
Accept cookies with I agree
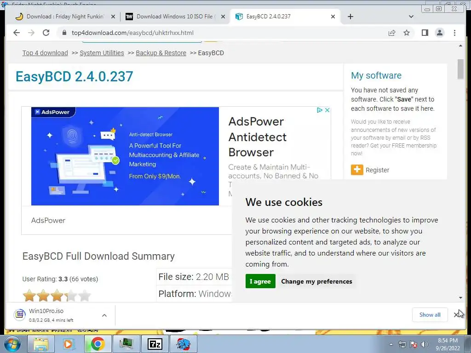click(x=260, y=281)
